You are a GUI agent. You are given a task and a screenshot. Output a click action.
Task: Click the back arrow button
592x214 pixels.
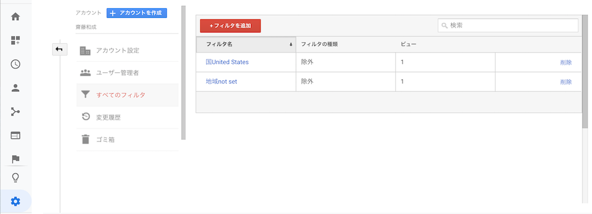pos(59,50)
